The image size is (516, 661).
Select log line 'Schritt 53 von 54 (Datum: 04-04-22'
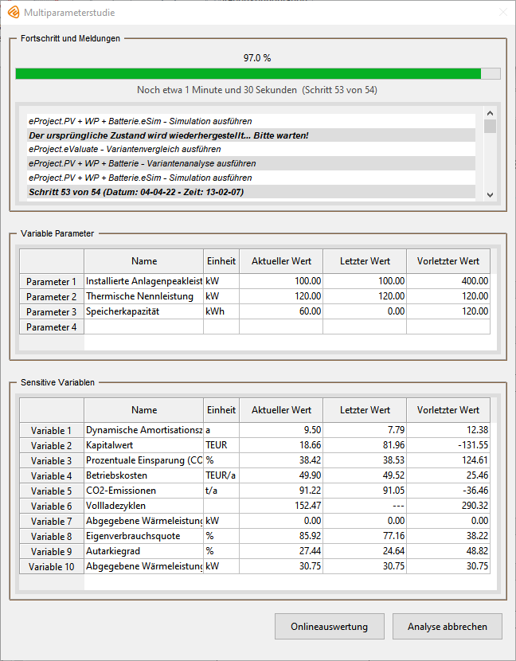(x=252, y=192)
